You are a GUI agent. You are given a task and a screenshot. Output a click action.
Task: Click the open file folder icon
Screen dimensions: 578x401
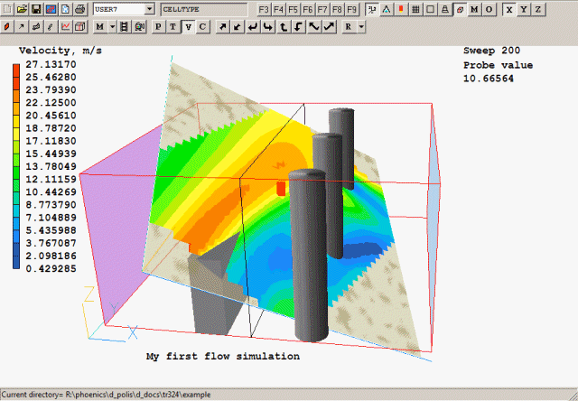pos(21,9)
